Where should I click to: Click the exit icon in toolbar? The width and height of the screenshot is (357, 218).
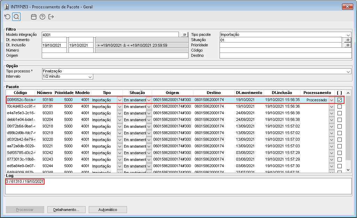tap(51, 17)
